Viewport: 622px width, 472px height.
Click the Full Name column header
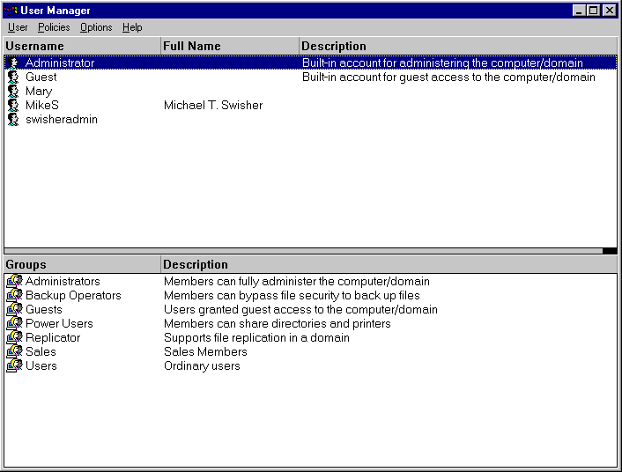coord(230,46)
